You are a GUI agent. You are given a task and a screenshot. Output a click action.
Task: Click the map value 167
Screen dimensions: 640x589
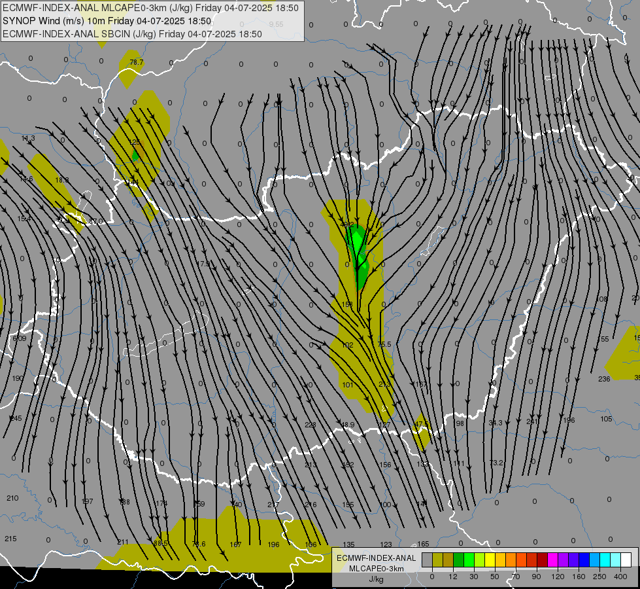235,544
